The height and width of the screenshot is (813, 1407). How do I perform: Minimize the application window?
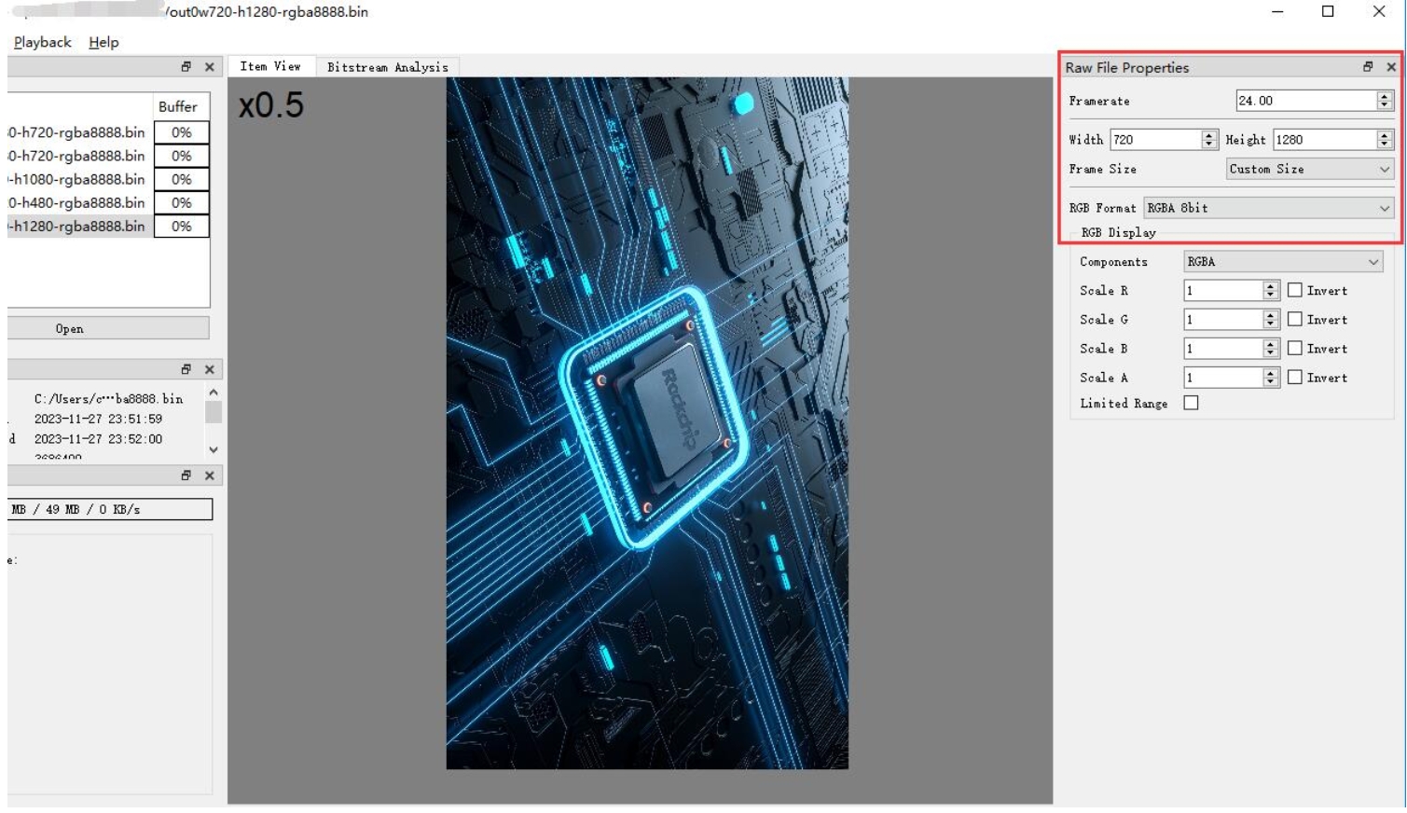(x=1277, y=11)
